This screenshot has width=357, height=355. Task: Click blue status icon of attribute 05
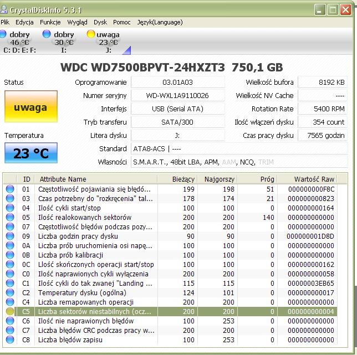(x=10, y=217)
